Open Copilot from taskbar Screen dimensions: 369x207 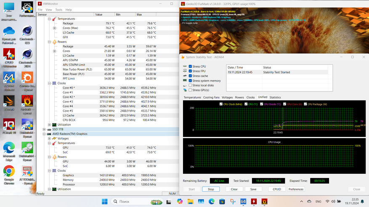(x=180, y=202)
